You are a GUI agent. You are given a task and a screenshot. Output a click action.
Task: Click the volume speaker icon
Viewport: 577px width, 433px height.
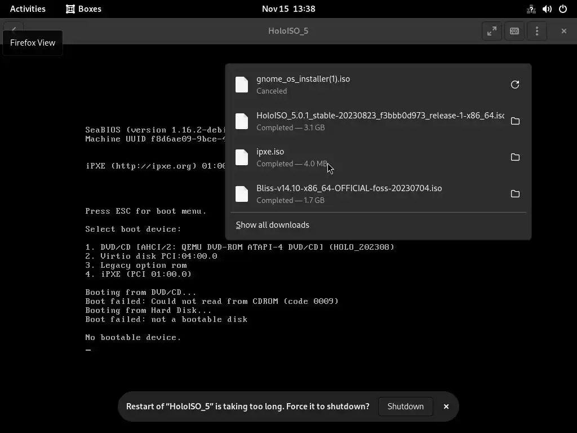(547, 9)
